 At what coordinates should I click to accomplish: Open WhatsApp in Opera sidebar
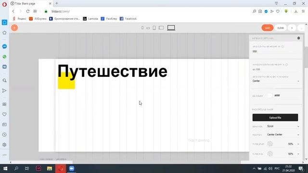click(x=4, y=57)
